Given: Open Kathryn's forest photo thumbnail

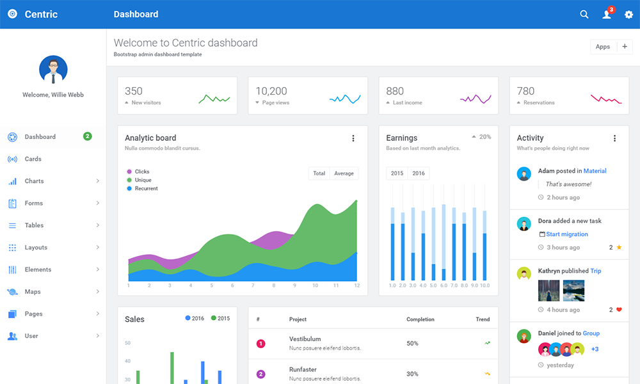Looking at the screenshot, I should (548, 291).
